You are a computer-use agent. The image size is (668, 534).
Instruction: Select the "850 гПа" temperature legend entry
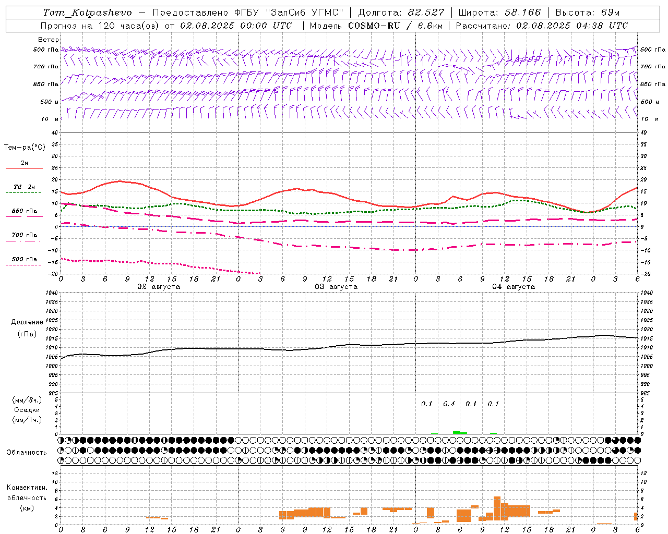coord(24,211)
